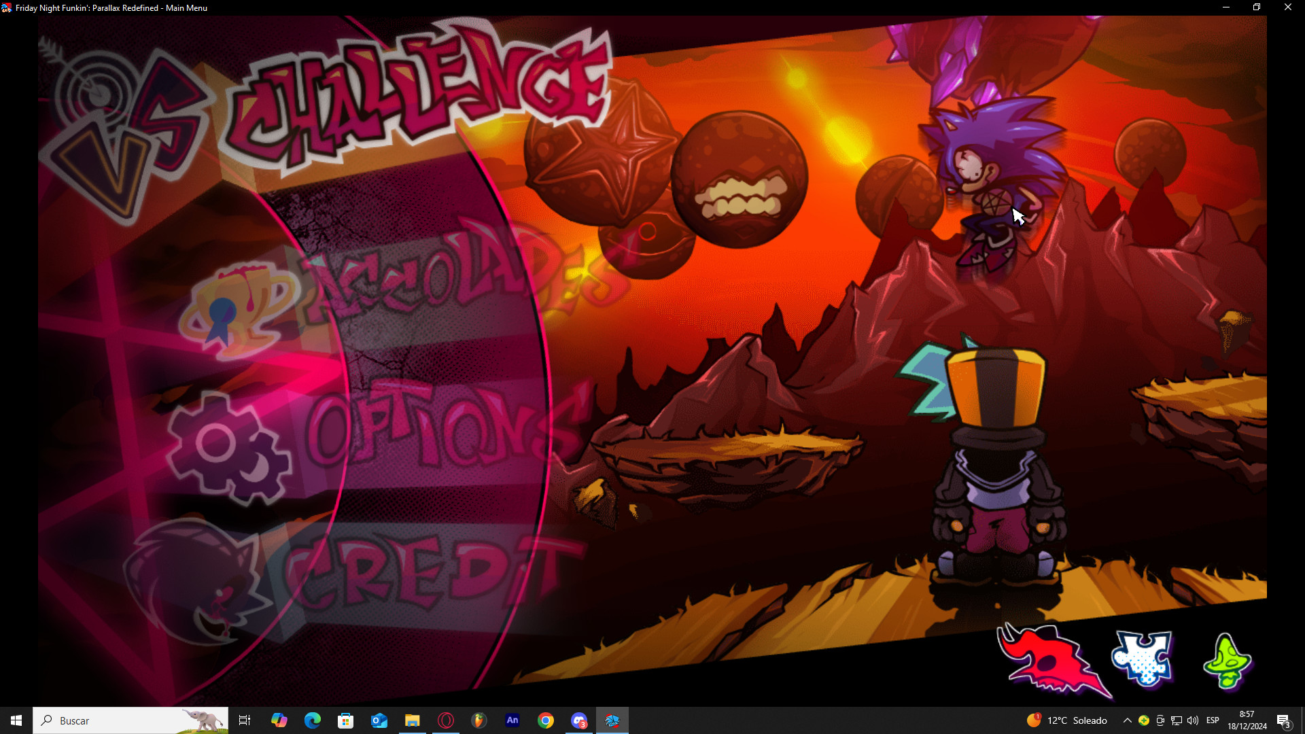Toggle the ESP keyboard language indicator

tap(1214, 720)
